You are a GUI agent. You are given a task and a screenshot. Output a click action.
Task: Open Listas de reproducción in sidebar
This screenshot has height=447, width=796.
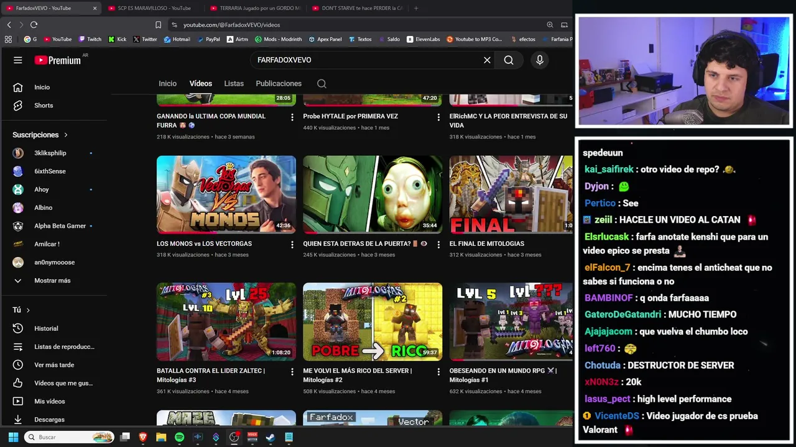point(53,347)
